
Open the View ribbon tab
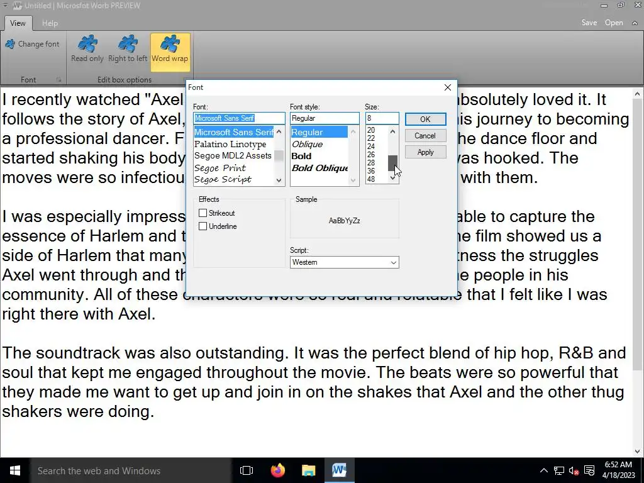tap(18, 23)
